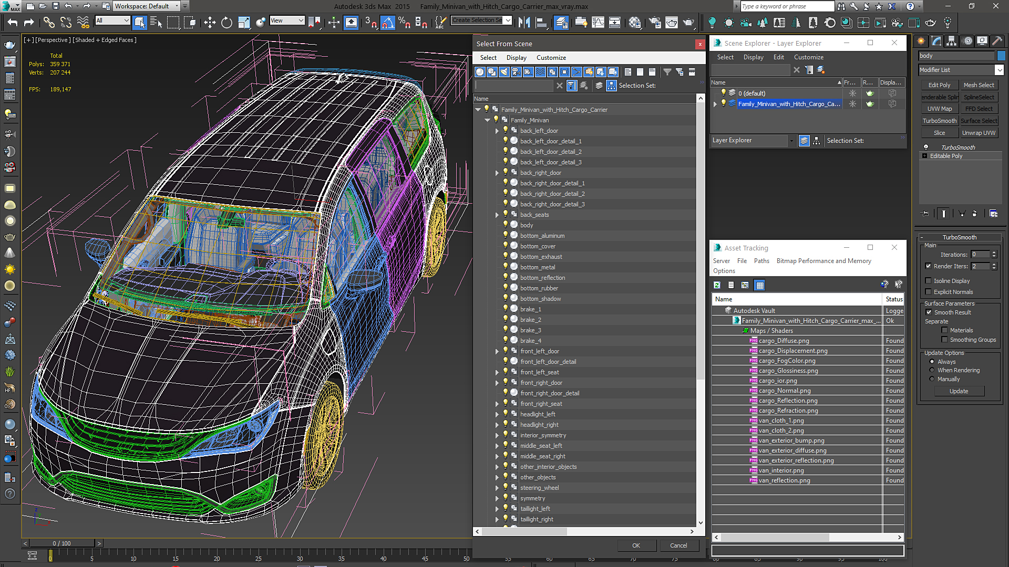Image resolution: width=1009 pixels, height=567 pixels.
Task: Click the time slider 0 / 100 handle
Action: pyautogui.click(x=61, y=543)
